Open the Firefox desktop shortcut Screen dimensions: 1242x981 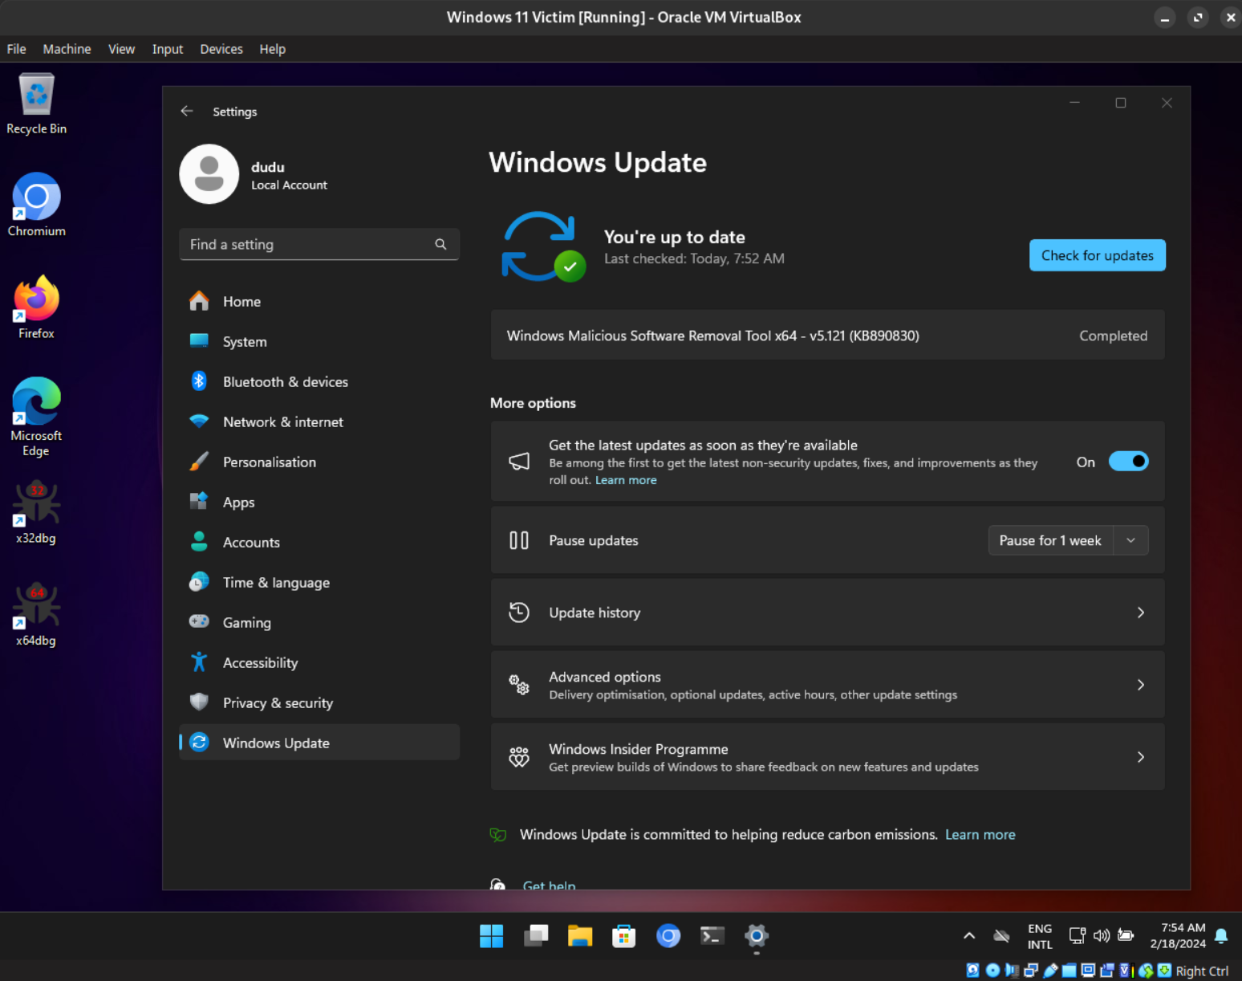tap(36, 307)
